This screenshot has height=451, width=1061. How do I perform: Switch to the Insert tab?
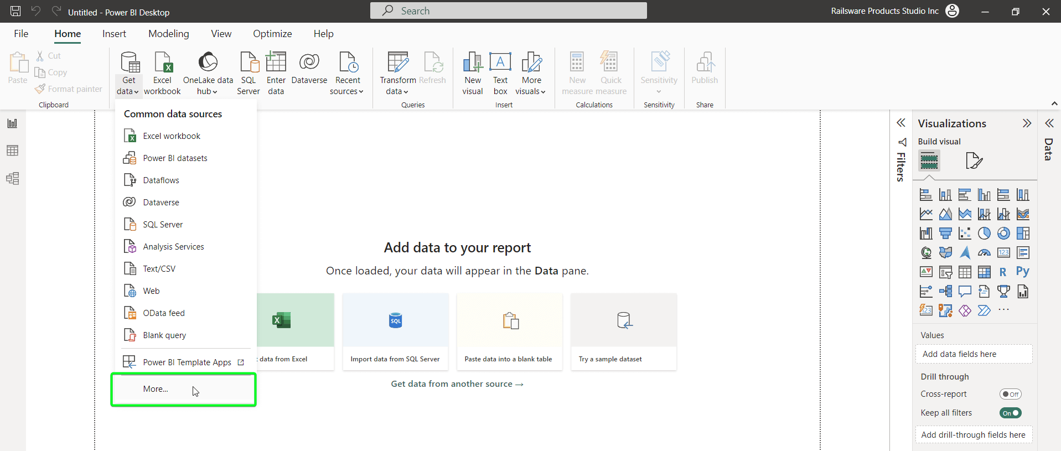tap(114, 34)
